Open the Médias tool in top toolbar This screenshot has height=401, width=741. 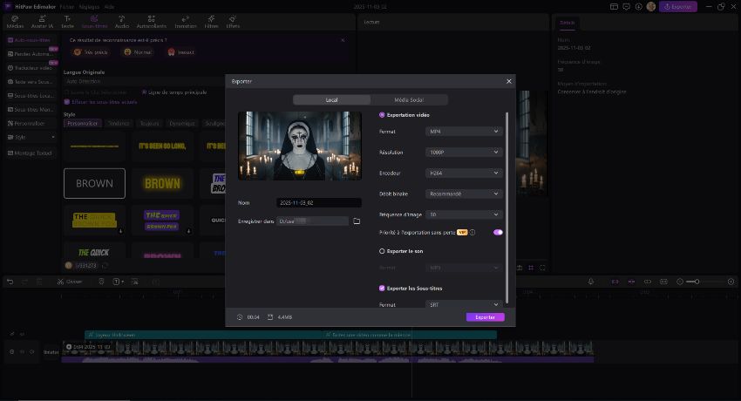point(15,22)
